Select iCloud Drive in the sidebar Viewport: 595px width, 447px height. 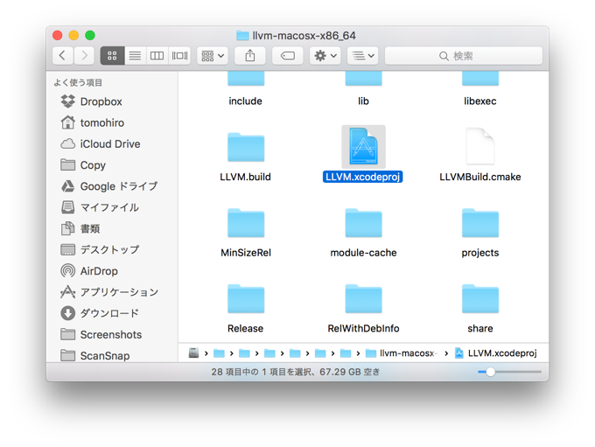click(101, 143)
